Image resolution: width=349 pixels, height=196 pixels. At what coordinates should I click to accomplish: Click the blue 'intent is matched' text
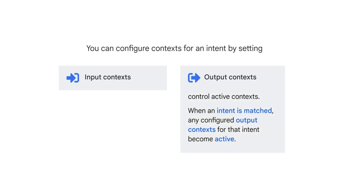pyautogui.click(x=244, y=111)
